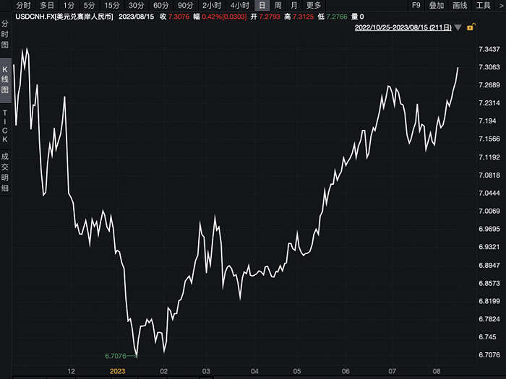Open the 工具 tools menu
This screenshot has width=506, height=379.
[483, 5]
